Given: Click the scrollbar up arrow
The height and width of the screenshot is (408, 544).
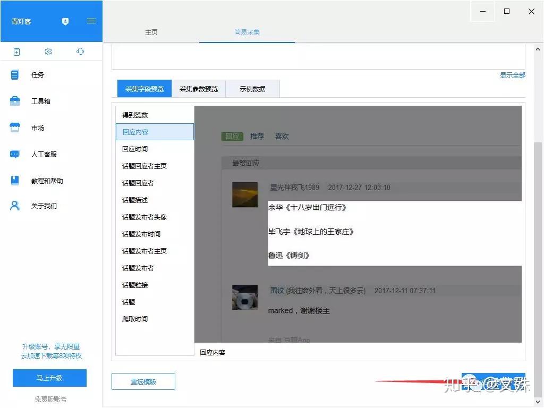Looking at the screenshot, I should [x=538, y=49].
